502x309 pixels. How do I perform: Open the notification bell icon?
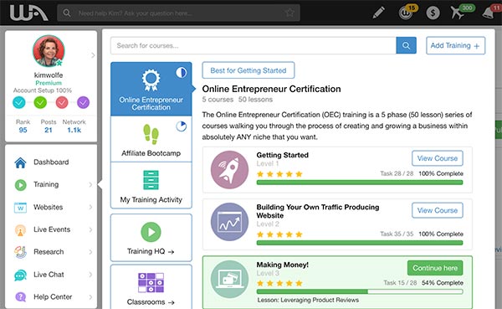489,13
